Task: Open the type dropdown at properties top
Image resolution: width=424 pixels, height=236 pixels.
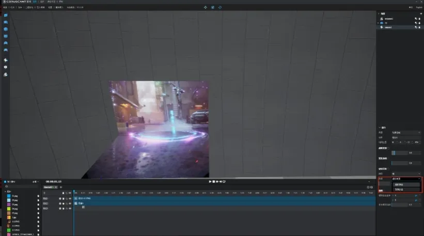Action: (406, 133)
